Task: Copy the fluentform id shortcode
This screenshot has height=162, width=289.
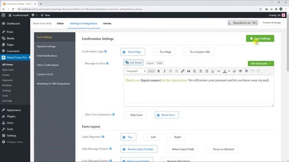Action: (243, 23)
